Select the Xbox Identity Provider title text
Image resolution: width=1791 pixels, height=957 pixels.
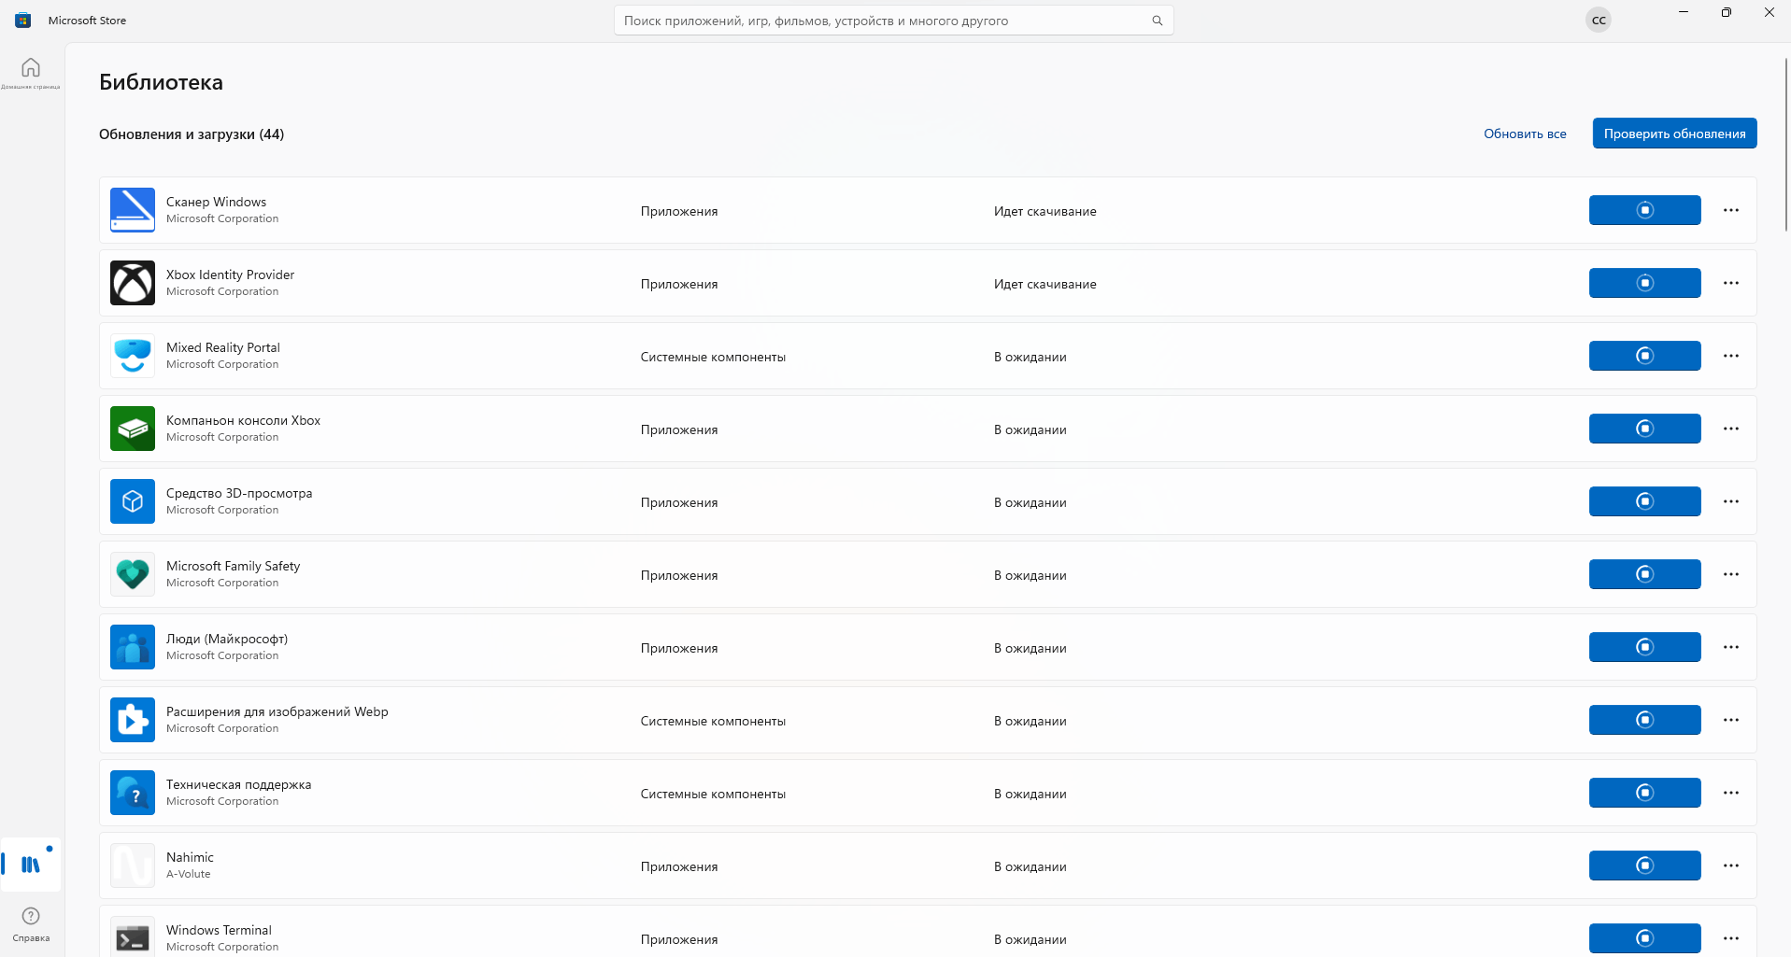click(230, 274)
